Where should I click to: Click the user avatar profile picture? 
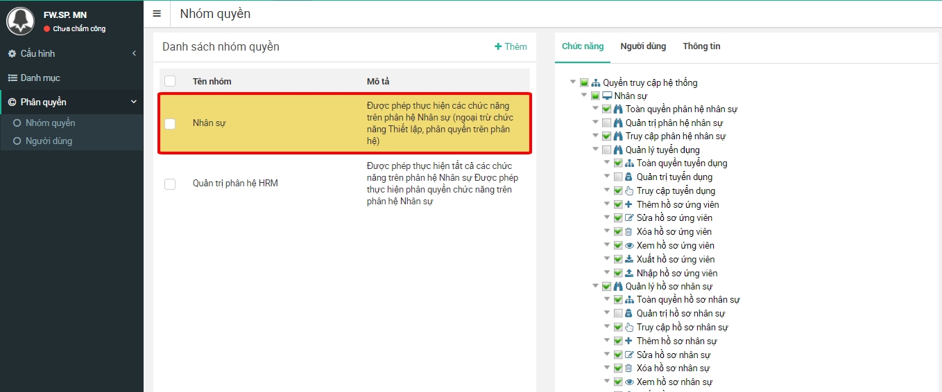tap(20, 21)
